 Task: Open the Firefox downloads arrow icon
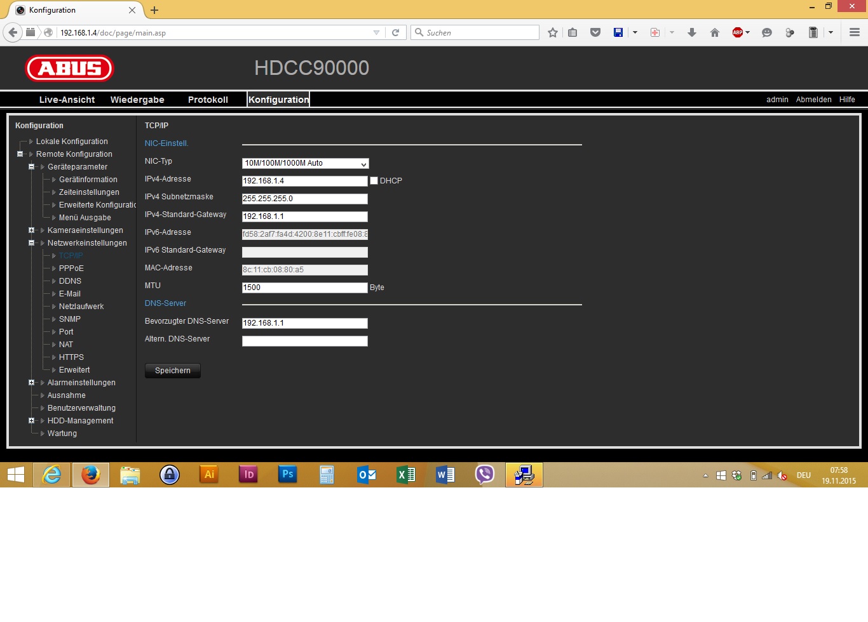(692, 32)
